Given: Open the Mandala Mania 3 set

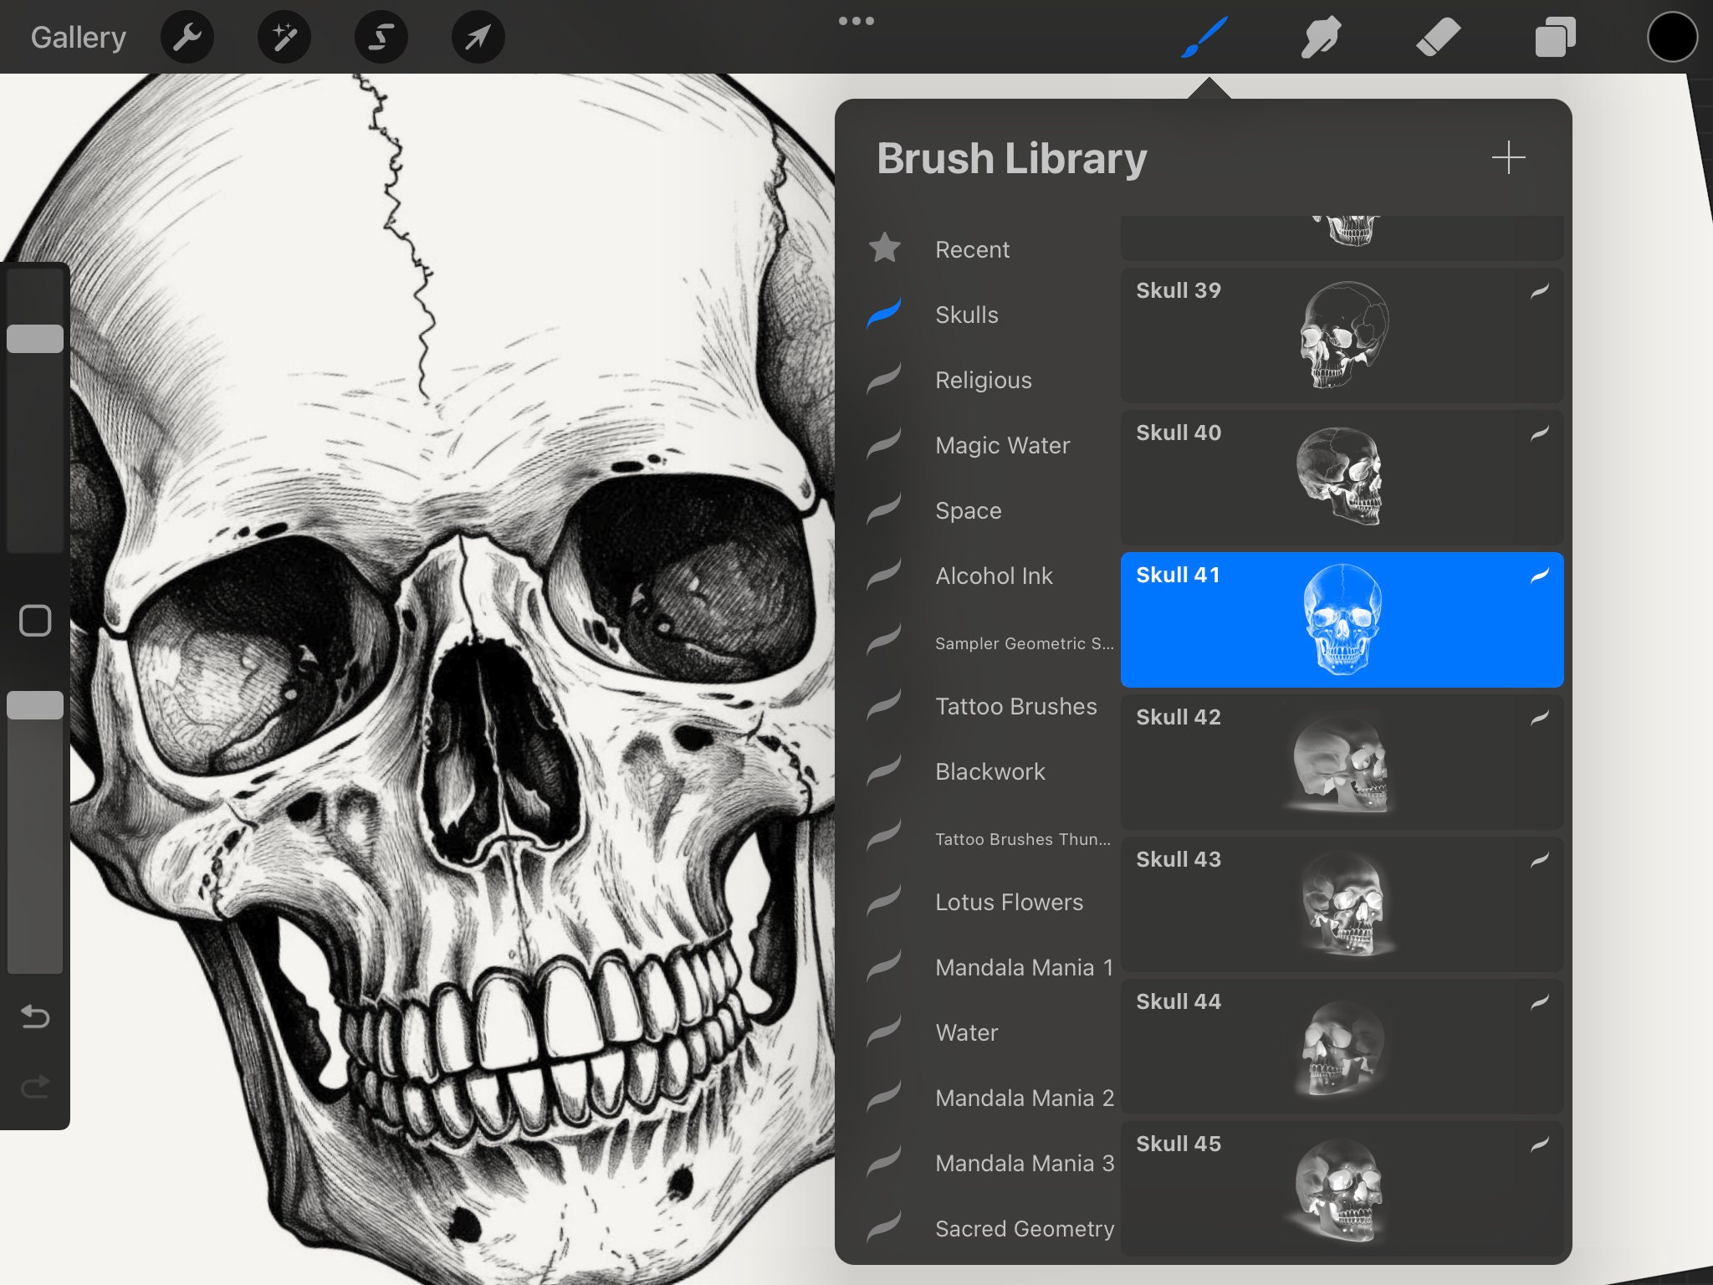Looking at the screenshot, I should click(x=1025, y=1163).
